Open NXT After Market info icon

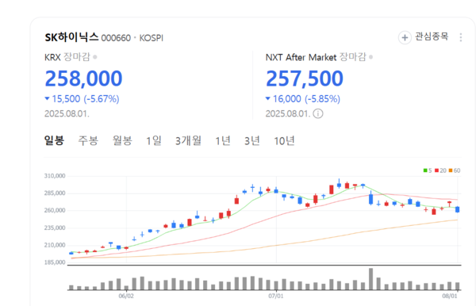click(318, 113)
